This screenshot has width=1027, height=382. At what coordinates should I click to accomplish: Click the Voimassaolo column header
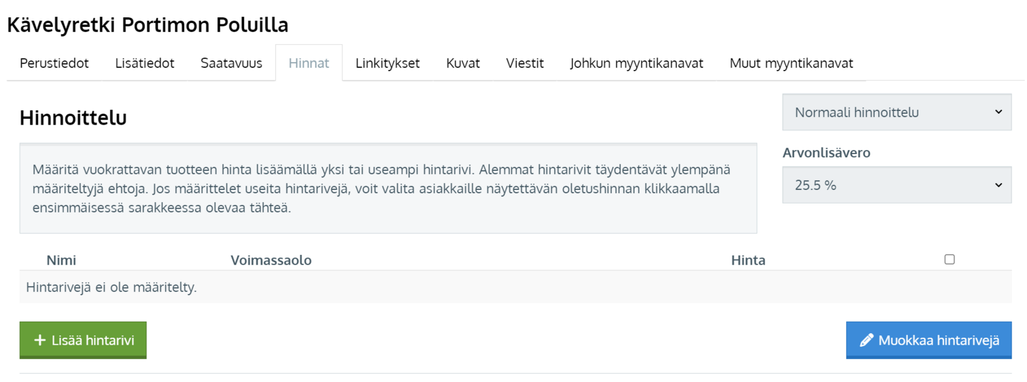pyautogui.click(x=271, y=260)
